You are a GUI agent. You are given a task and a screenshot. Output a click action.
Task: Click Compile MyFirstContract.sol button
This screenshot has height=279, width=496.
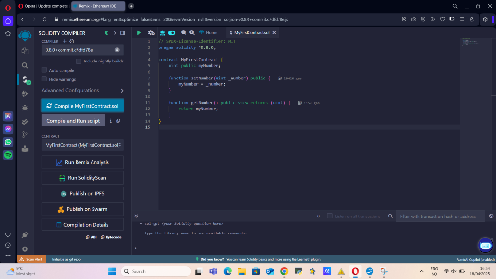[x=82, y=106]
